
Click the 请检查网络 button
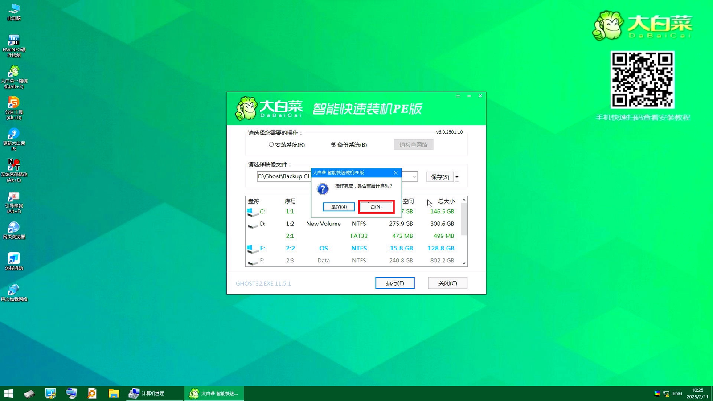414,144
